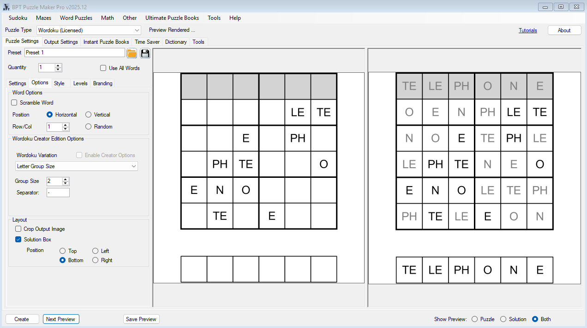Viewport: 587px width, 328px height.
Task: Select the Puzzle Settings tab
Action: 22,41
